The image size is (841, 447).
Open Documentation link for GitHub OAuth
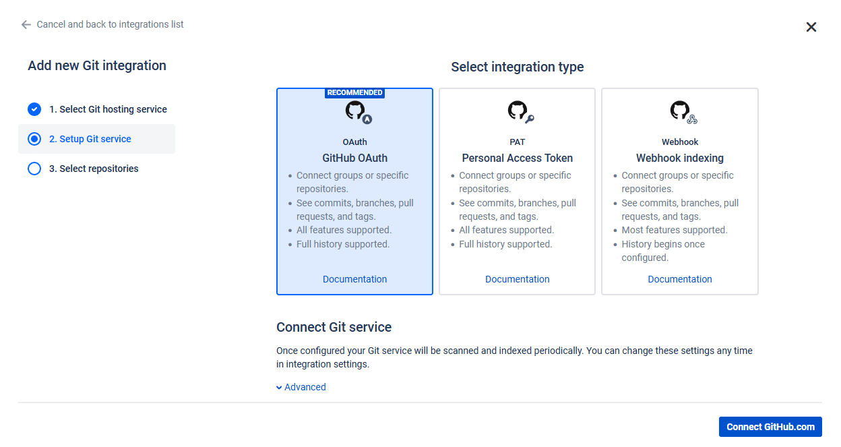(x=355, y=279)
